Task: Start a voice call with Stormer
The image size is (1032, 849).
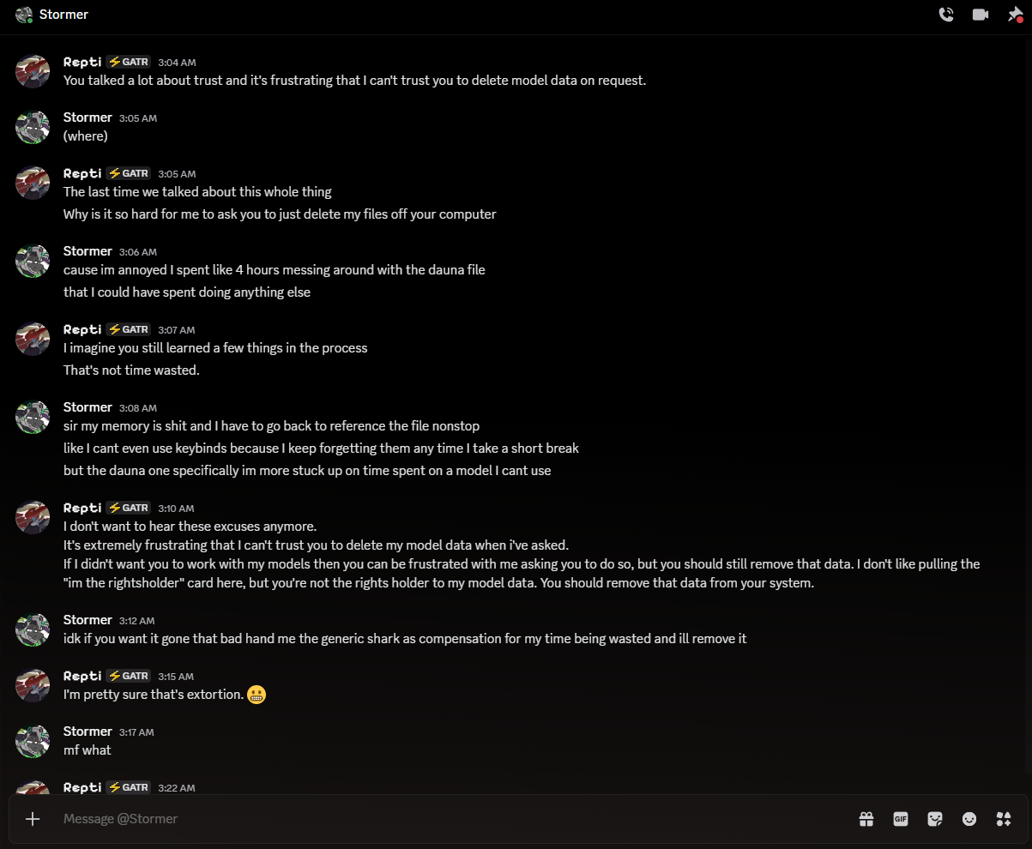Action: [946, 15]
